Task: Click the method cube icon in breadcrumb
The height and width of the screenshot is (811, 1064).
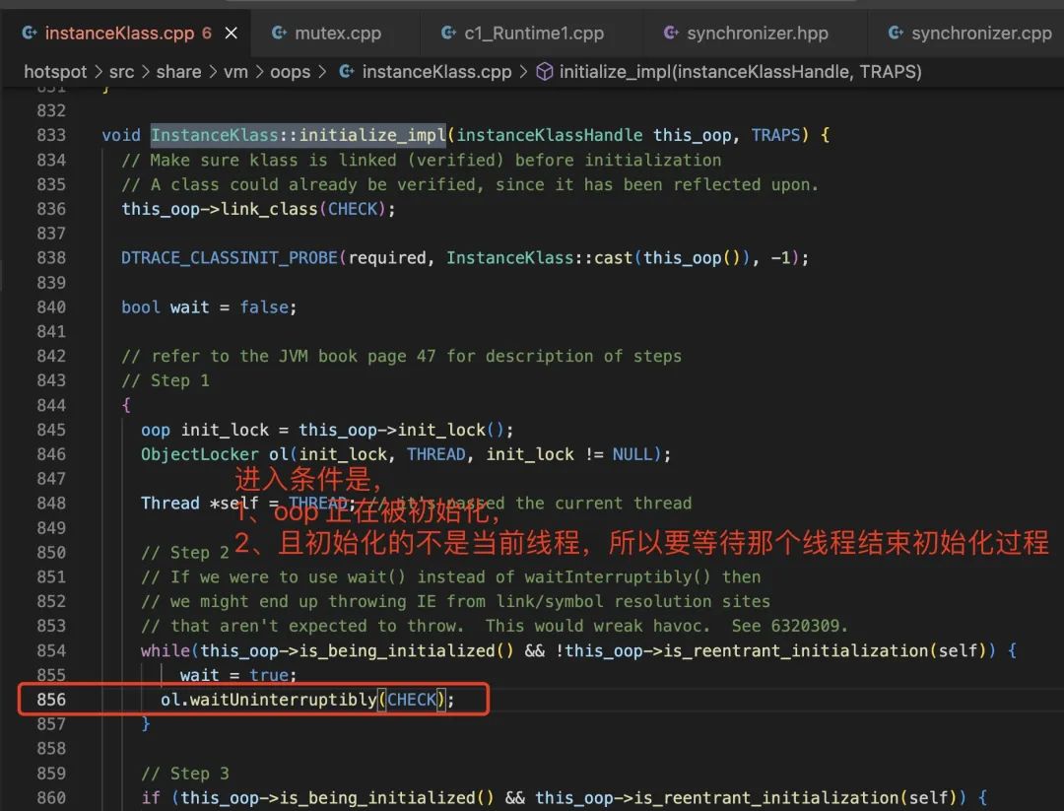Action: (545, 71)
